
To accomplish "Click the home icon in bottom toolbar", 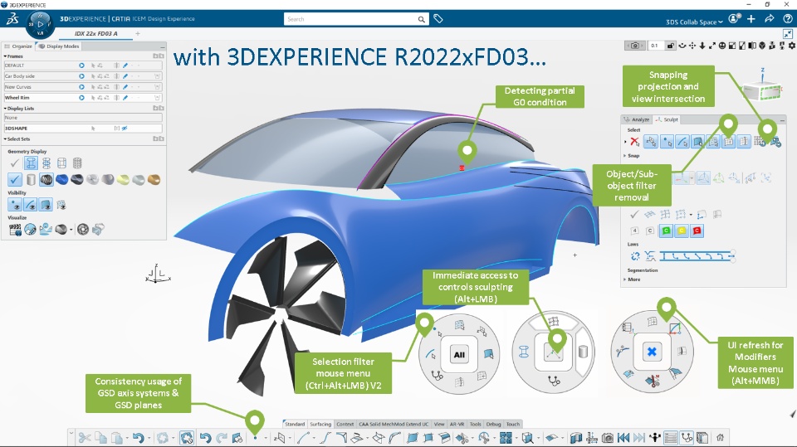I will (721, 437).
